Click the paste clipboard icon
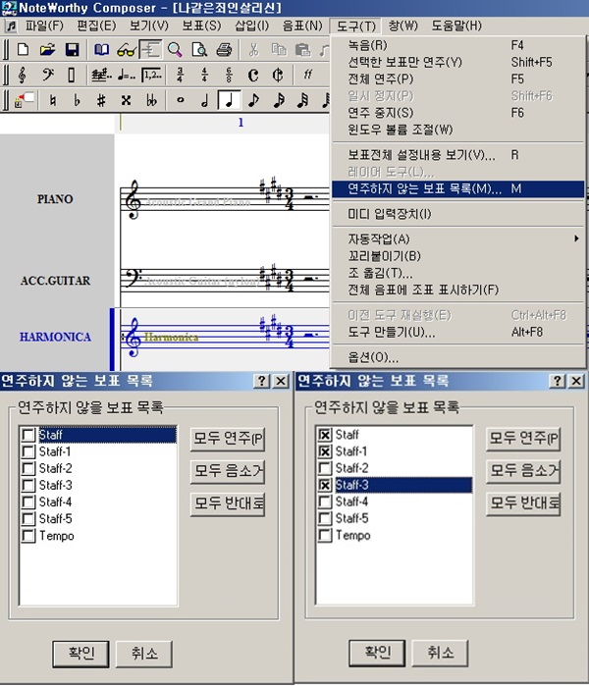The width and height of the screenshot is (589, 686). pyautogui.click(x=302, y=50)
